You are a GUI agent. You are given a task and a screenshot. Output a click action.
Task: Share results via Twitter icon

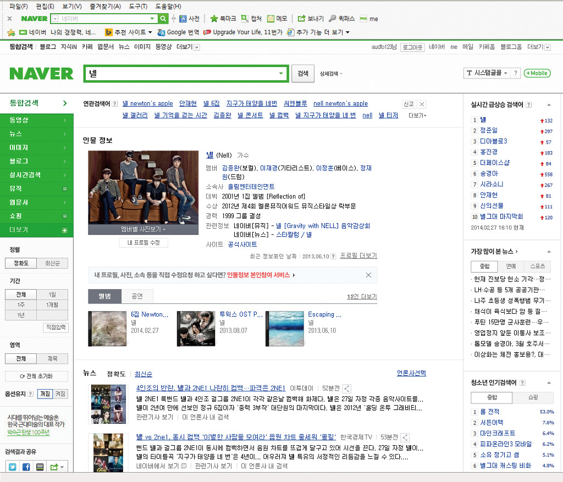tap(12, 467)
